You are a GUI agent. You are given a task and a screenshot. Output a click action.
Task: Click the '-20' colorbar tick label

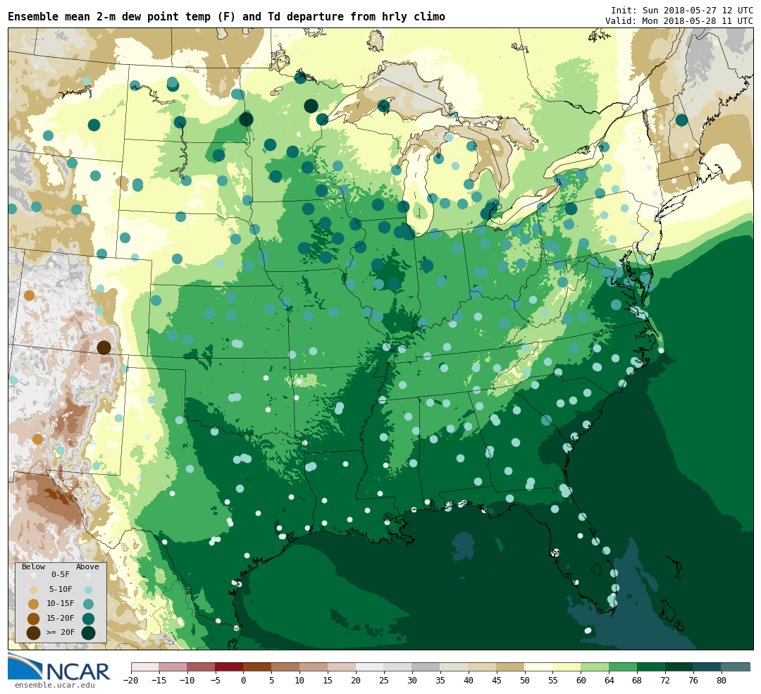(131, 681)
